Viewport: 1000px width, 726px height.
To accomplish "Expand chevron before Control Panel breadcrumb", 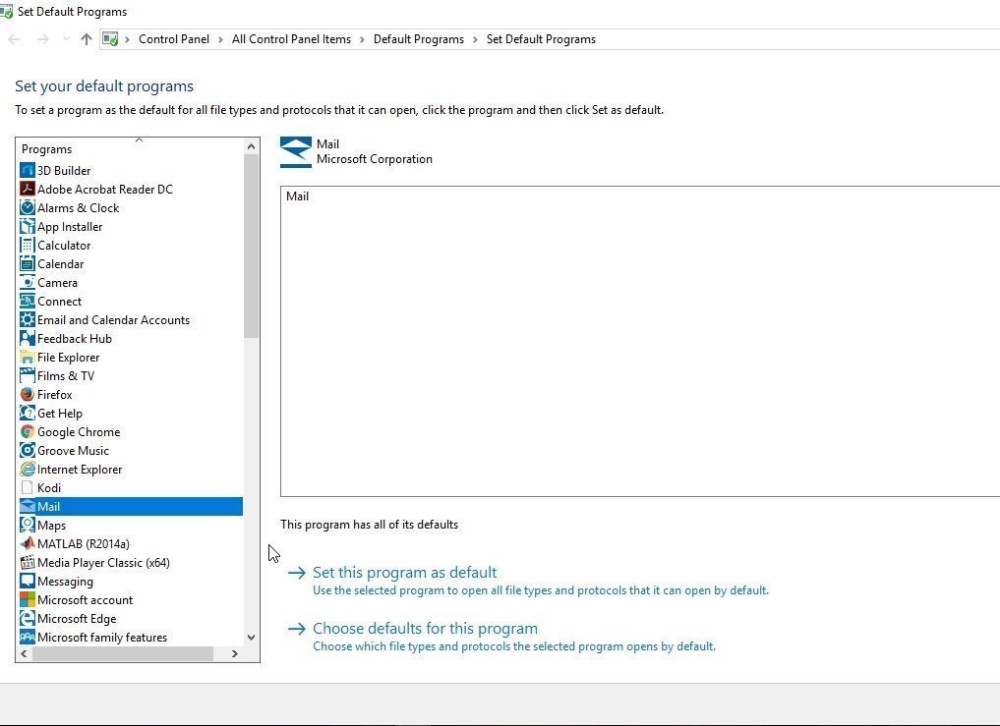I will 127,39.
